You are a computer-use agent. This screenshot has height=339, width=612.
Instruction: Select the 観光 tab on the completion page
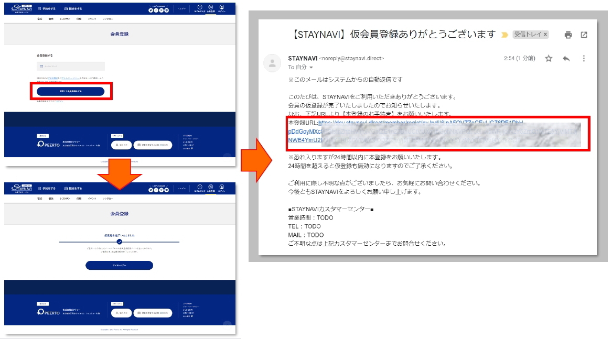click(x=51, y=199)
